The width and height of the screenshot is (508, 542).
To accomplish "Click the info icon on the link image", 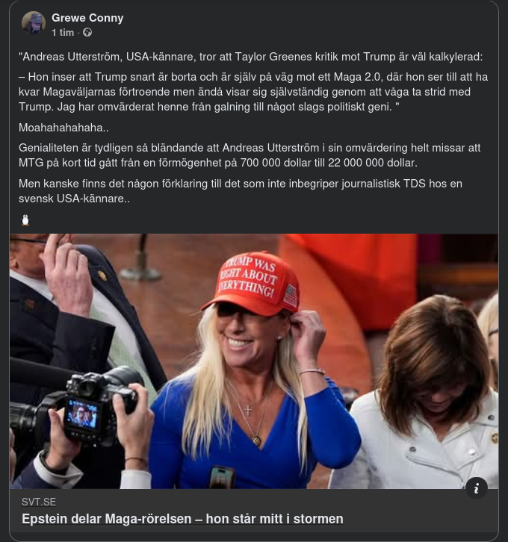I will pos(477,488).
